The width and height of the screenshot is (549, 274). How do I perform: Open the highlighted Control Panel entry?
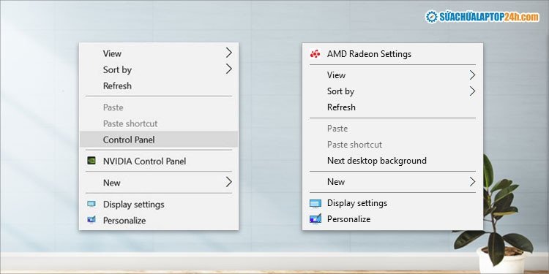(159, 140)
